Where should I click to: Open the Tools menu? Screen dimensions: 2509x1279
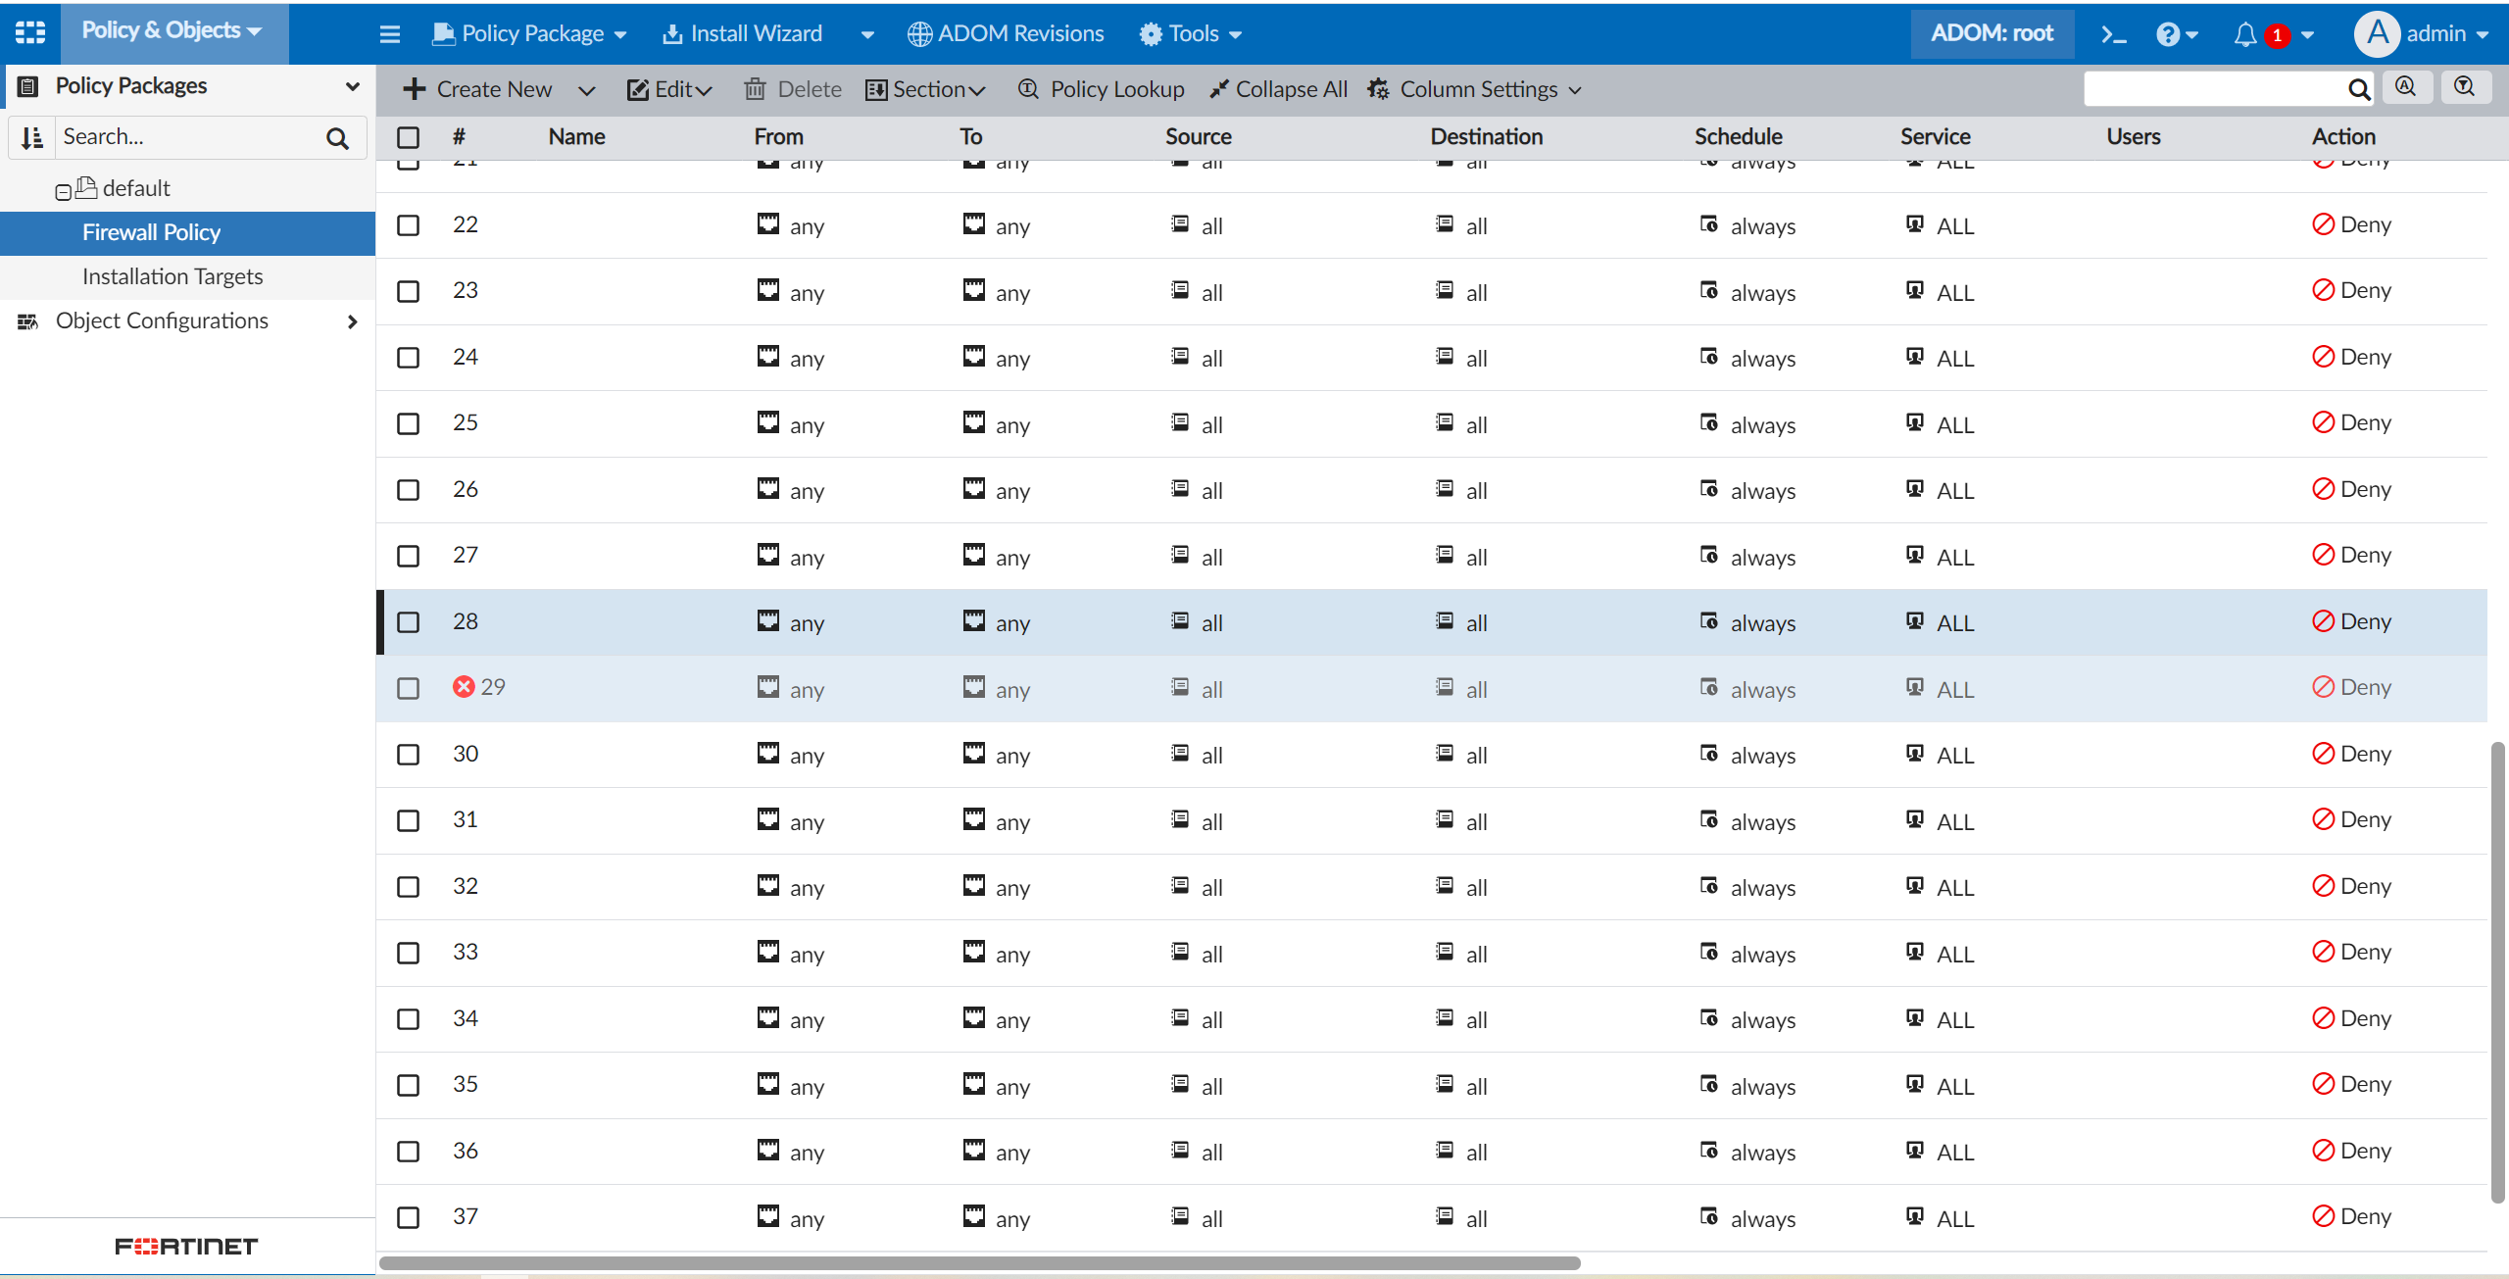(1191, 34)
